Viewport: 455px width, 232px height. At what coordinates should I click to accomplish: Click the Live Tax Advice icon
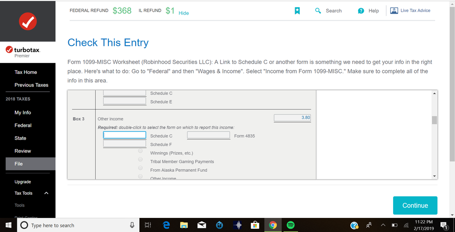394,10
